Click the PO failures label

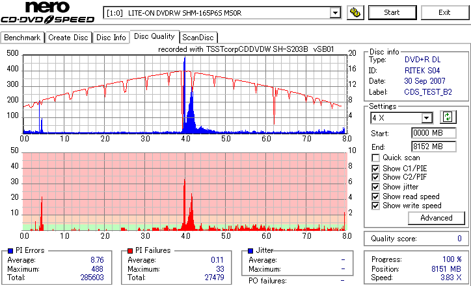click(267, 281)
